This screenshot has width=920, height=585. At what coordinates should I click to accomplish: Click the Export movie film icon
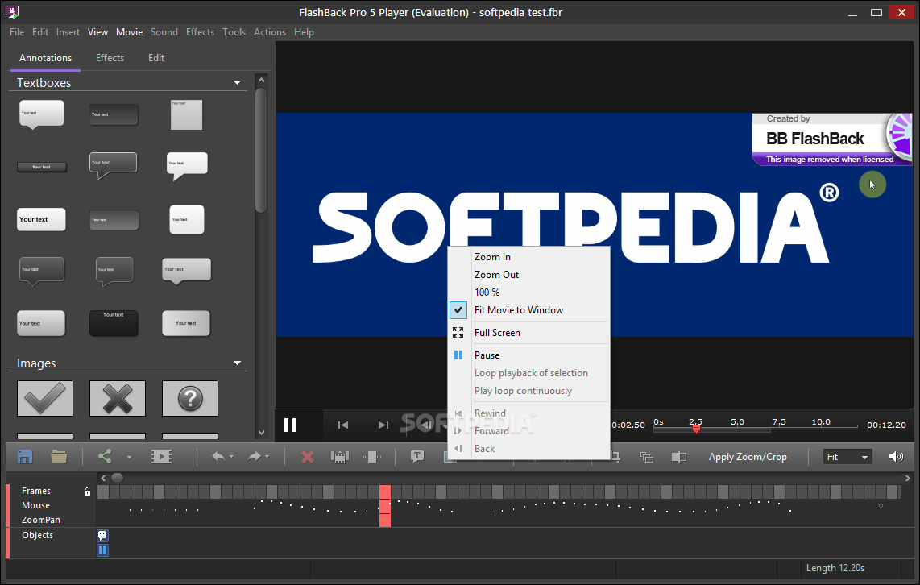(161, 457)
